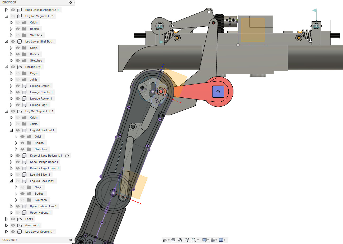
Task: Click the component icon beside Leg Lower Segment:1
Action: tap(20, 232)
